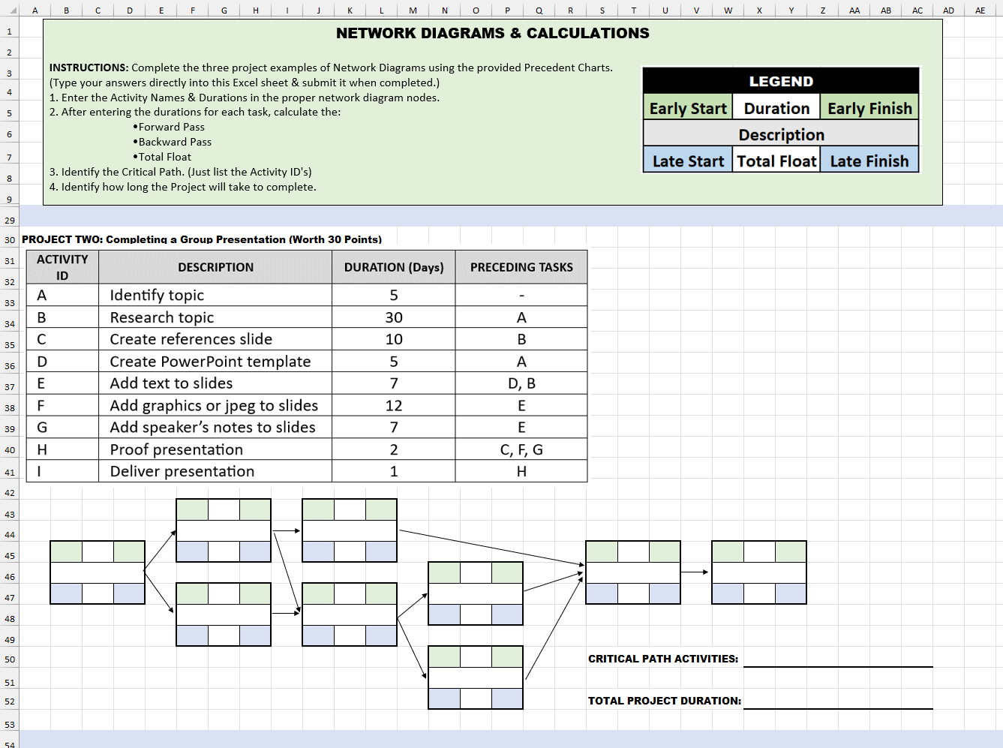Click the 'C, F, G' preceding tasks cell

coord(521,449)
